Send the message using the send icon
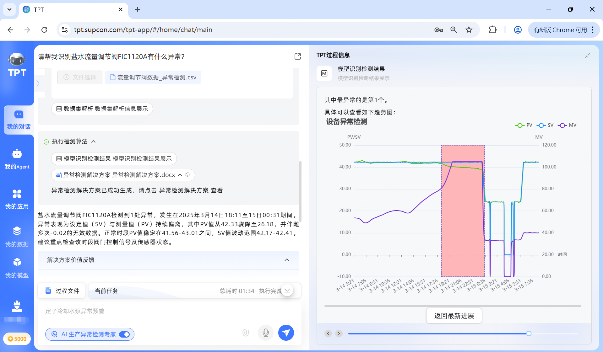603x352 pixels. click(x=286, y=333)
